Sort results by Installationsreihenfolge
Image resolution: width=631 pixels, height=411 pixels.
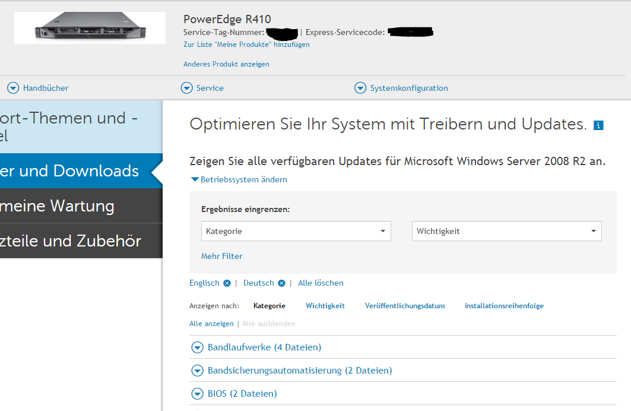click(x=504, y=306)
